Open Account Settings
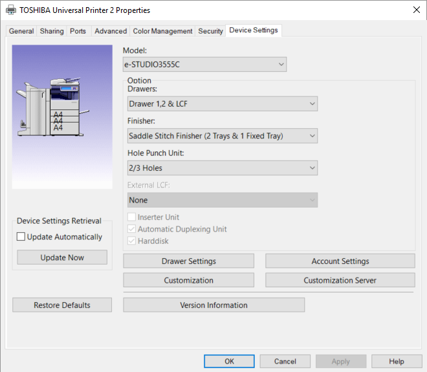Viewport: 427px width, 372px height. pos(340,261)
